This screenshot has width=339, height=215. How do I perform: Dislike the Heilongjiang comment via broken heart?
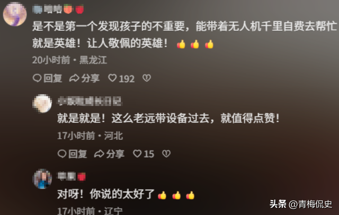147,78
